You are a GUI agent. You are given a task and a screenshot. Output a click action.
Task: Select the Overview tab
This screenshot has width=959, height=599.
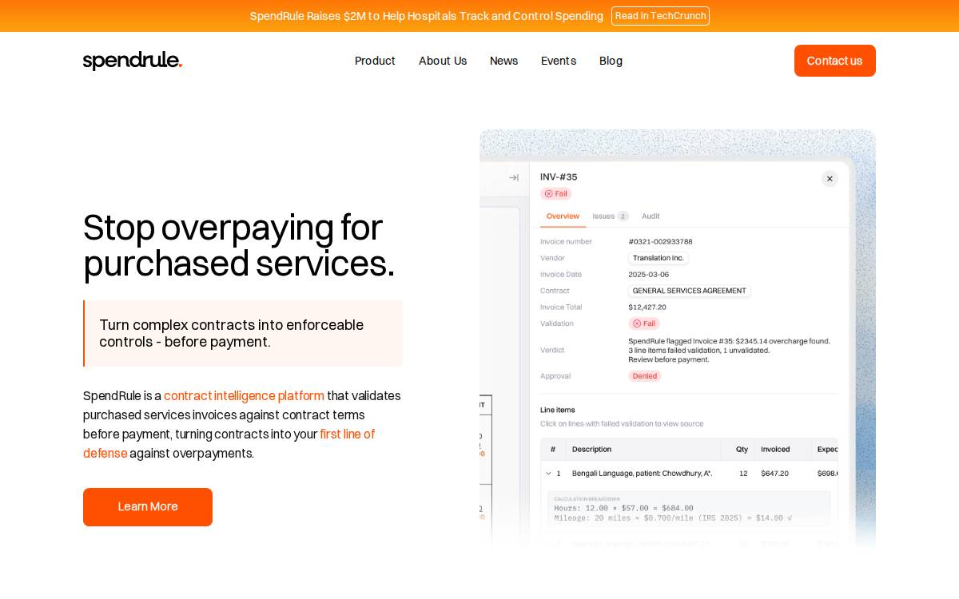pos(563,216)
